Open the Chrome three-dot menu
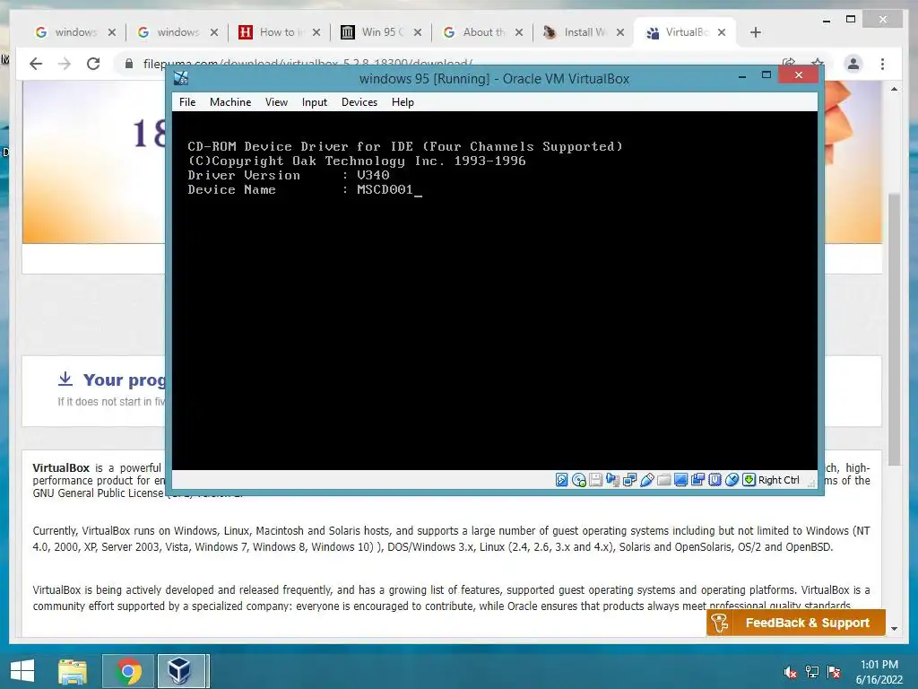This screenshot has height=689, width=918. (x=882, y=64)
